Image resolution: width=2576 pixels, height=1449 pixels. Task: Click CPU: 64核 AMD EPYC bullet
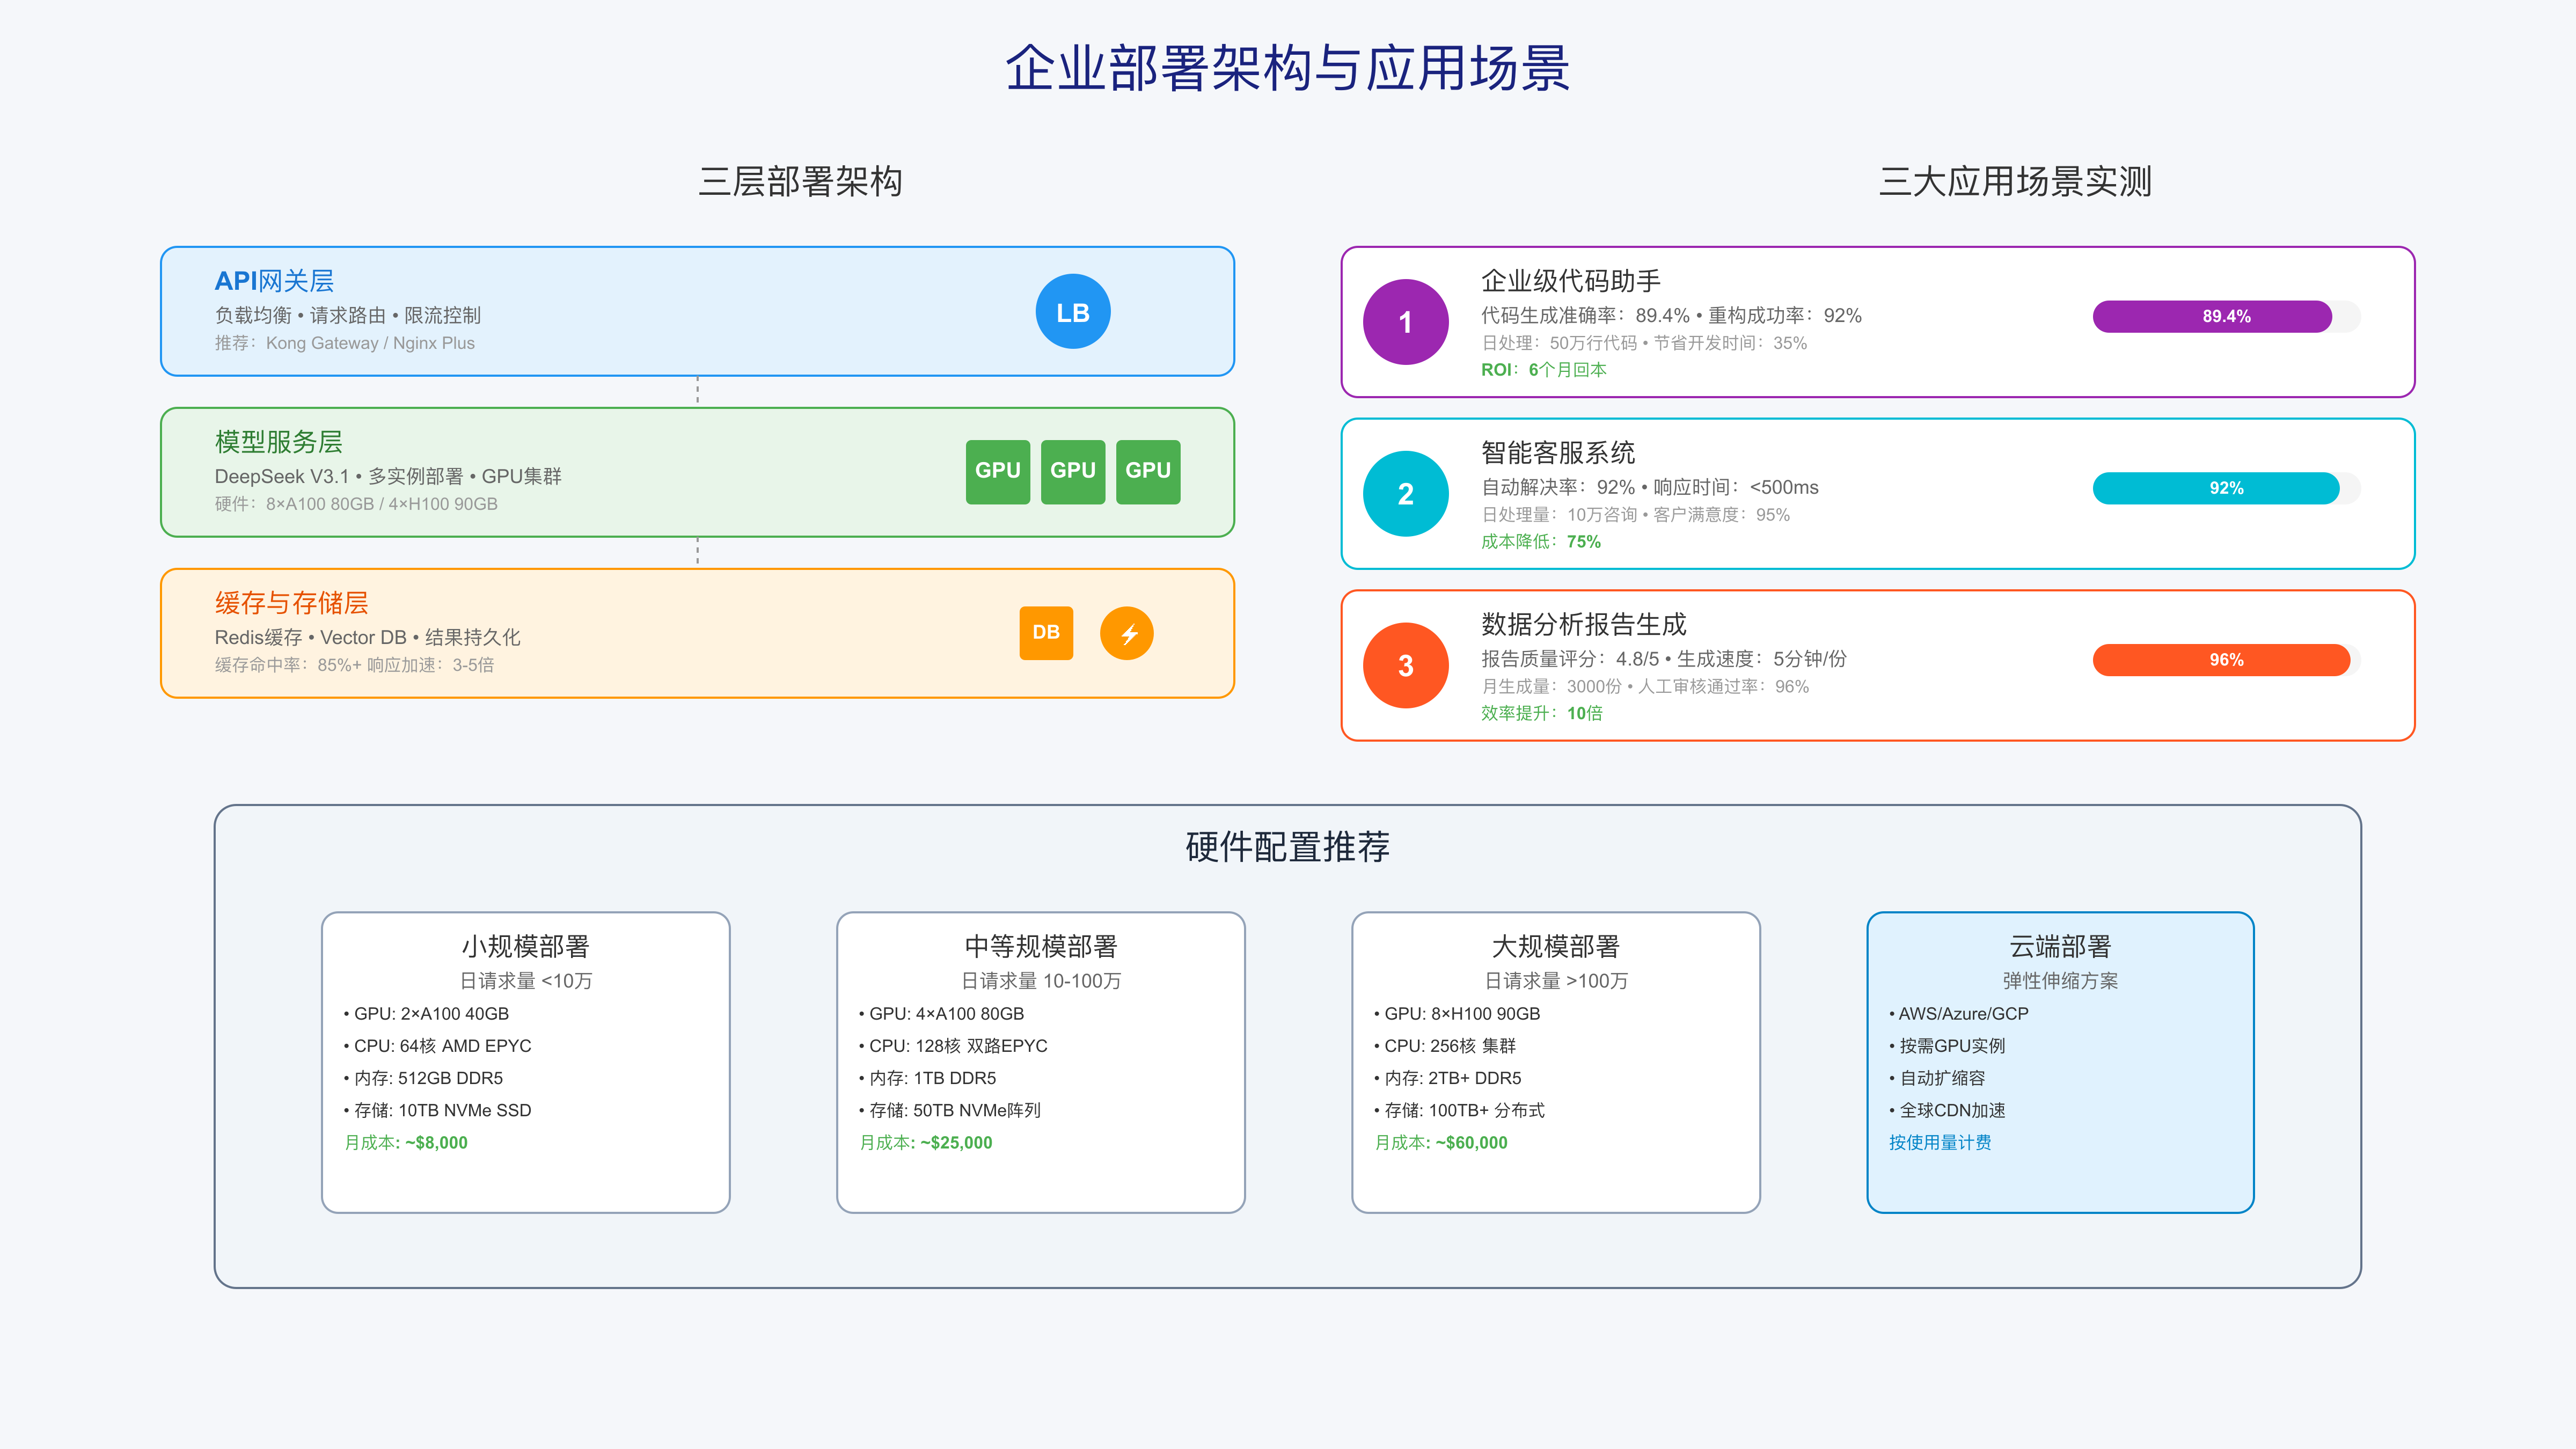438,1046
